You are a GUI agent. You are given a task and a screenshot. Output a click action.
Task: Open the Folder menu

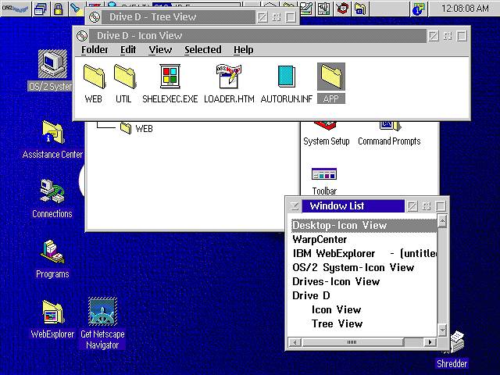coord(95,50)
